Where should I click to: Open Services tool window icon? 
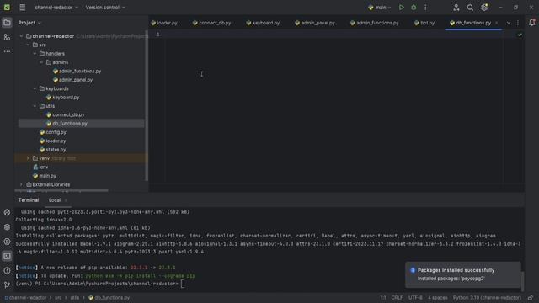click(7, 242)
